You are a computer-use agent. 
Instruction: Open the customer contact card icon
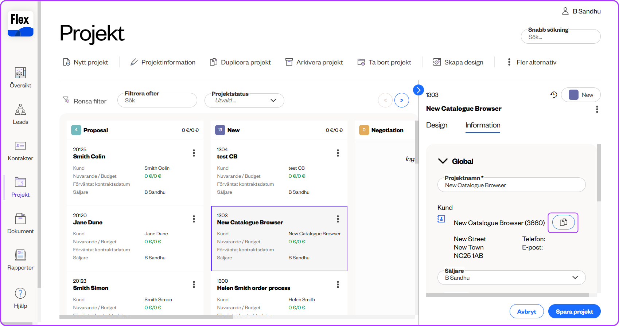pos(441,219)
